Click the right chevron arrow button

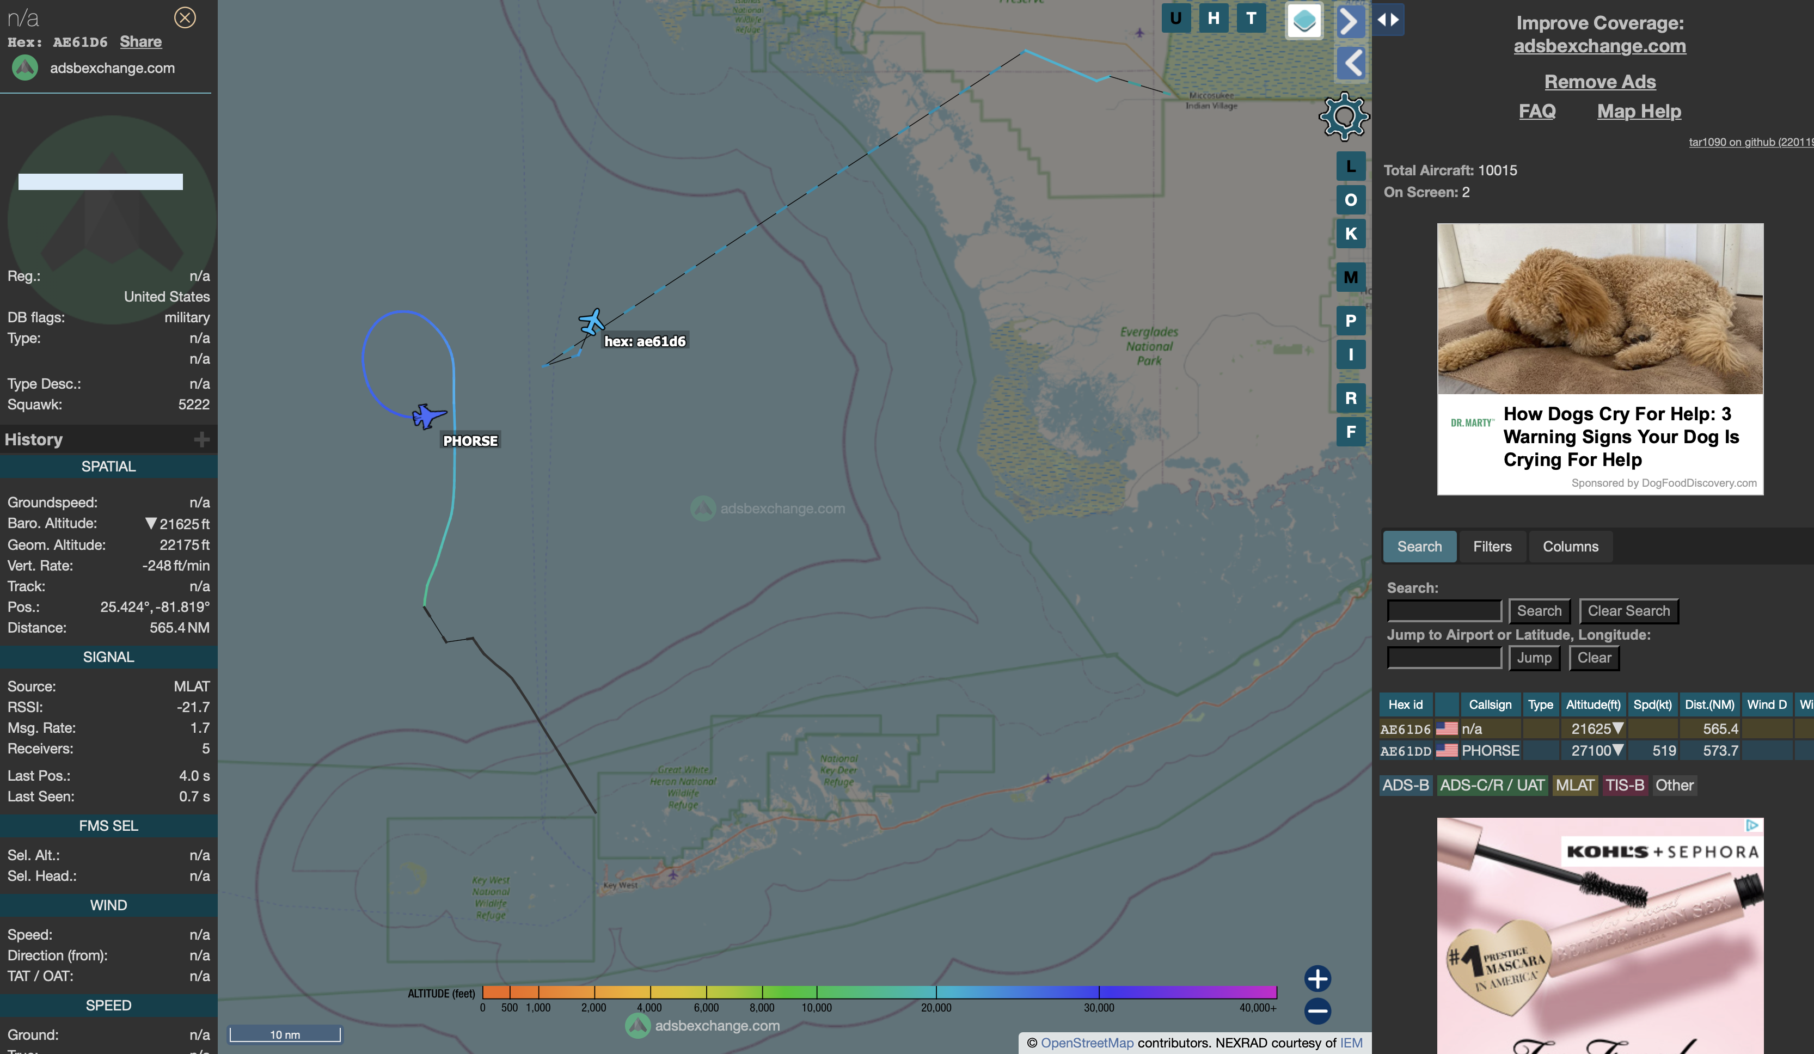pyautogui.click(x=1351, y=21)
